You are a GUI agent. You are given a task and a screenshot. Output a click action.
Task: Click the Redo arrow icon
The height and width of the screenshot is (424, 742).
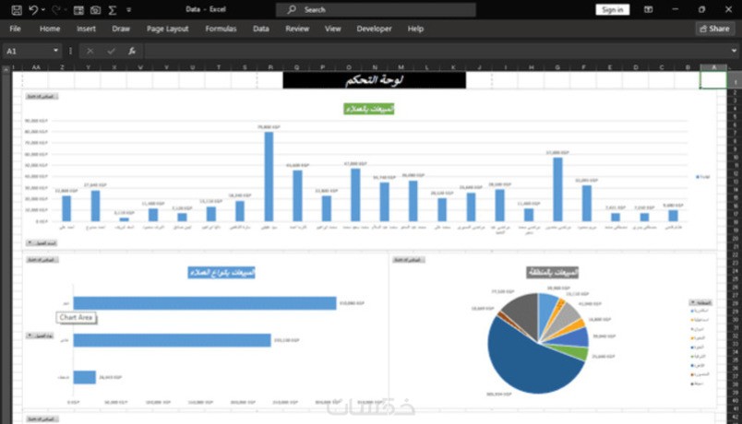click(56, 9)
